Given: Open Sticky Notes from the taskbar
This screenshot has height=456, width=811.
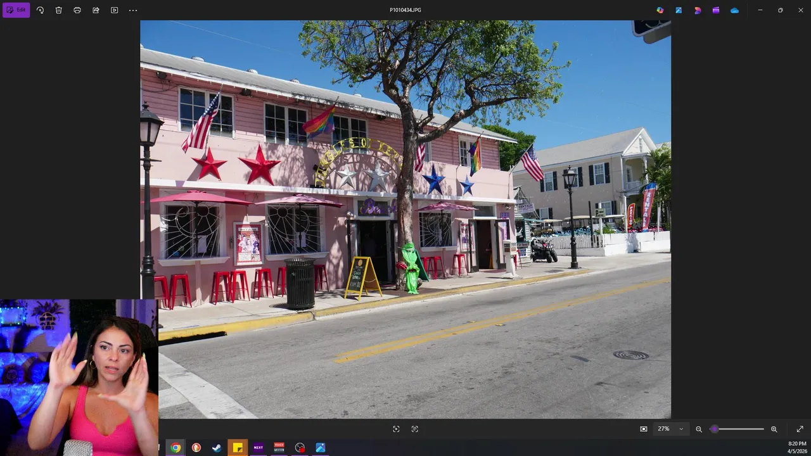Looking at the screenshot, I should (238, 448).
